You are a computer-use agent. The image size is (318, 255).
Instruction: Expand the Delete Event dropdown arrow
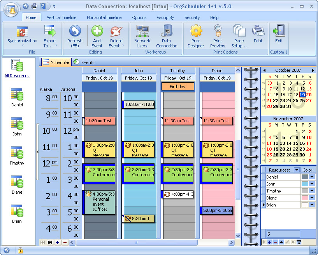[x=123, y=45]
